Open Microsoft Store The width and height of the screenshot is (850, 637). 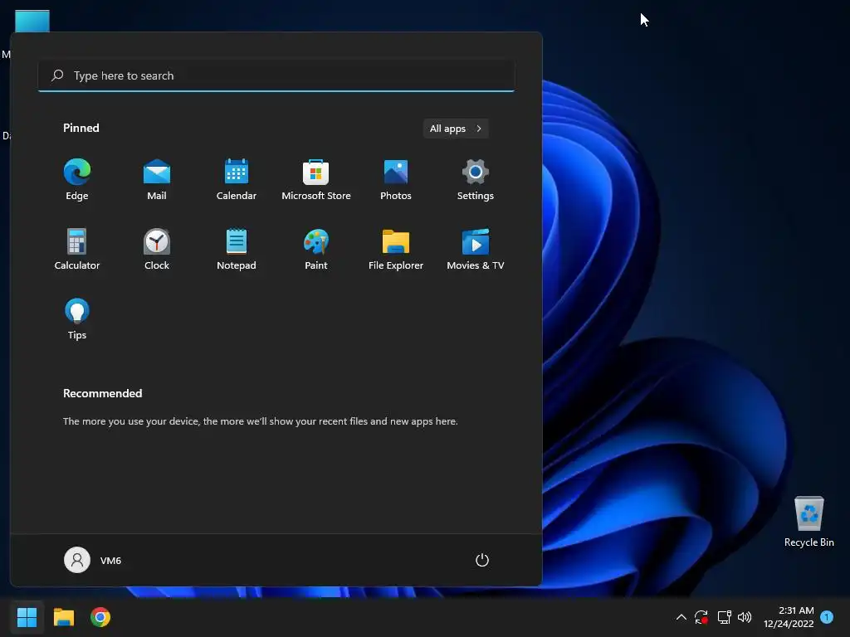click(316, 180)
